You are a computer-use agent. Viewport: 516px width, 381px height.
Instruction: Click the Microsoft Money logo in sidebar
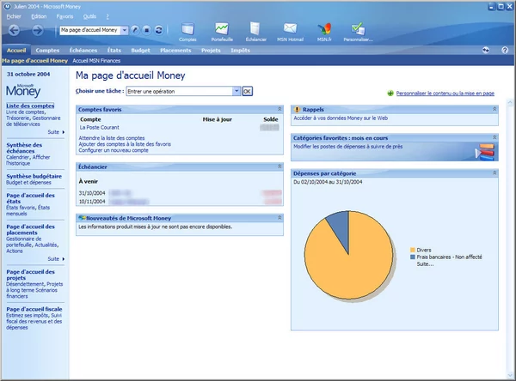[23, 90]
